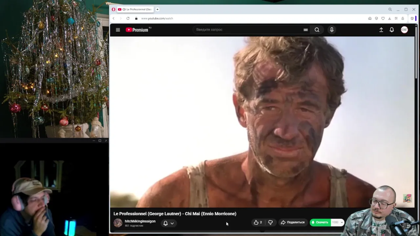Open the hitchhikinginsaigon channel avatar
Viewport: 420px width, 236px height.
pyautogui.click(x=118, y=223)
